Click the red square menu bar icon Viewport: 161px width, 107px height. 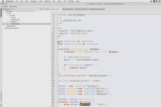(x=154, y=1)
